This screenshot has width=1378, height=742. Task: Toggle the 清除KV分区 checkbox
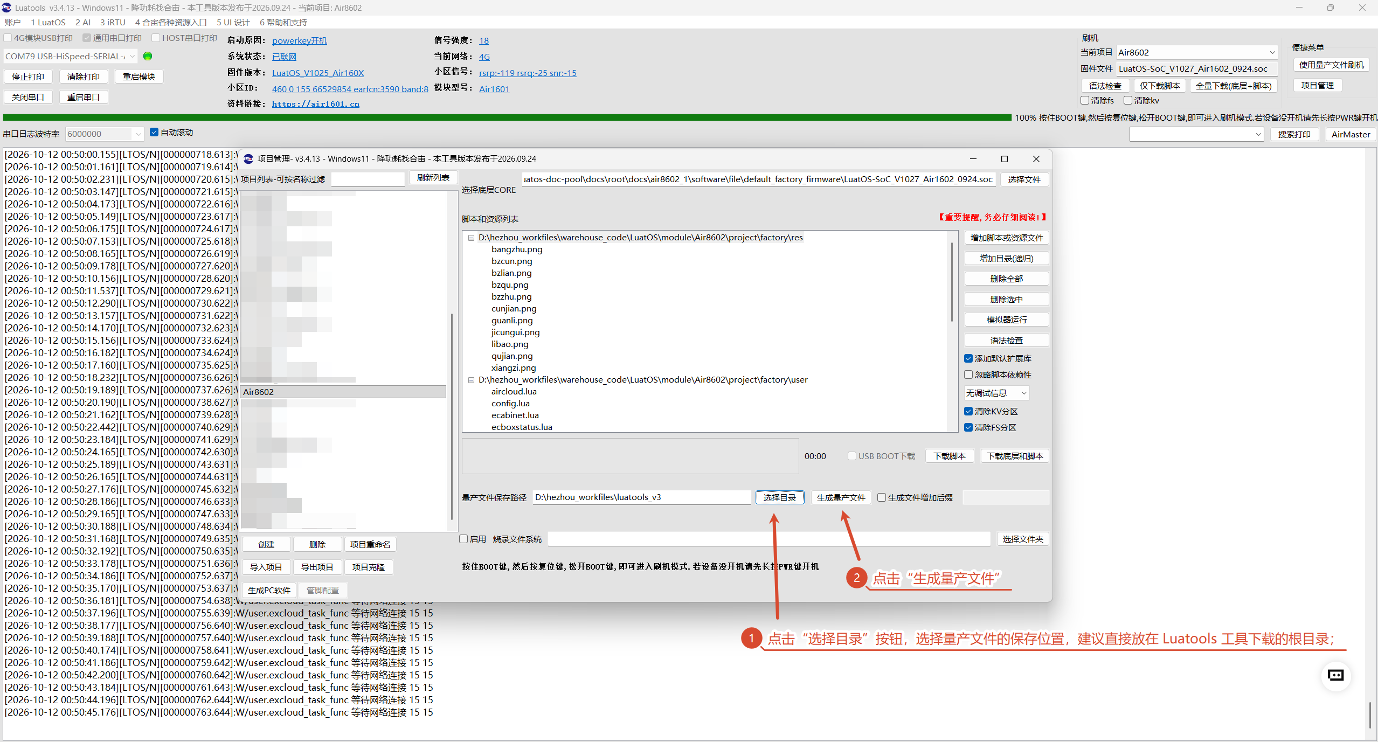coord(968,411)
